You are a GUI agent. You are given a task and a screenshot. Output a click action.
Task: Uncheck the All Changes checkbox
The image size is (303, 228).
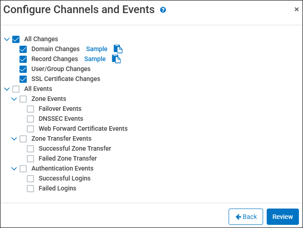click(x=16, y=39)
